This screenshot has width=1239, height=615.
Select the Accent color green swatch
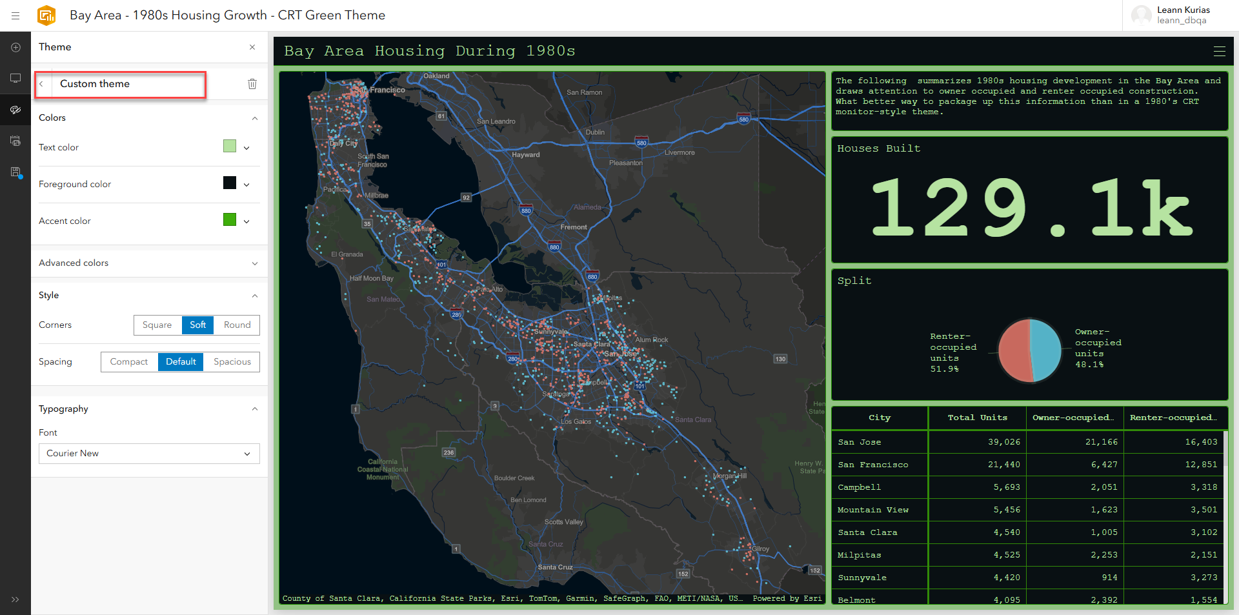pos(230,220)
